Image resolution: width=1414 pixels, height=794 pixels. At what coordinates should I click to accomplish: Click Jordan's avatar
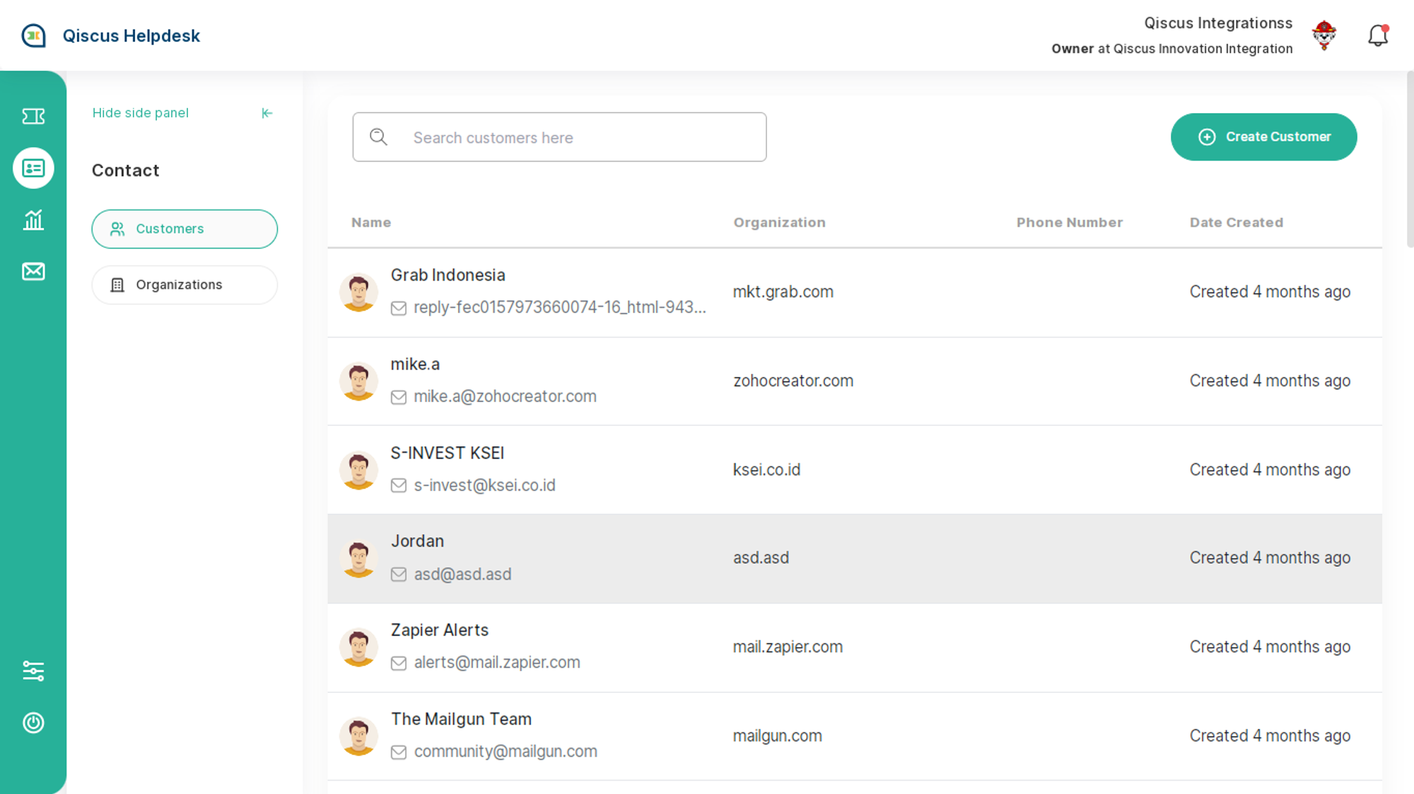click(x=358, y=559)
